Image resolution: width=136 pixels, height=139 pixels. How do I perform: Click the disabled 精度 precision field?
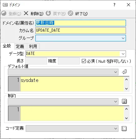[69, 61]
